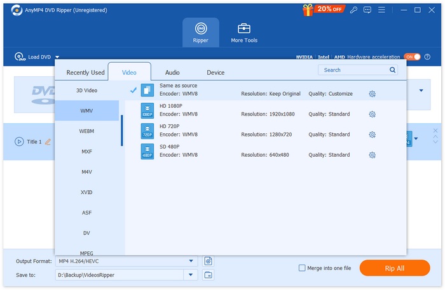The width and height of the screenshot is (445, 290).
Task: Open the More Tools toolbox
Action: (x=244, y=32)
